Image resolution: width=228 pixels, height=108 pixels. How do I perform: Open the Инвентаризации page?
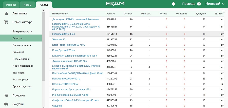[23, 66]
